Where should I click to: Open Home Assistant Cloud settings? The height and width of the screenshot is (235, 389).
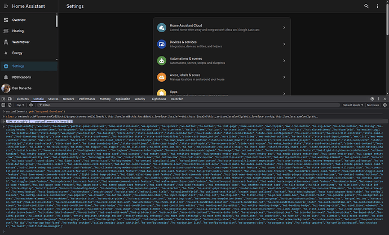click(222, 28)
